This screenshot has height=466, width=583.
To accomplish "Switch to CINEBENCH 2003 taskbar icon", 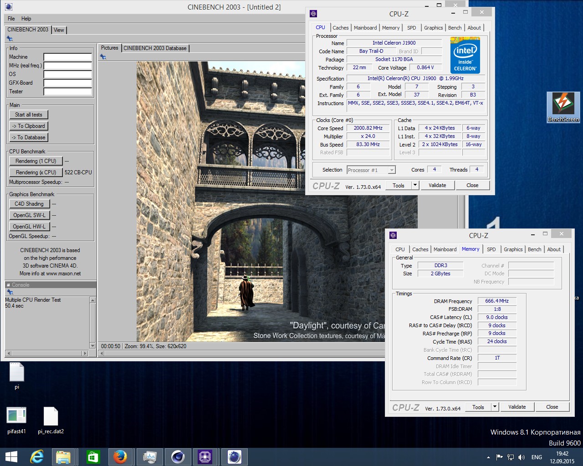I will (234, 457).
